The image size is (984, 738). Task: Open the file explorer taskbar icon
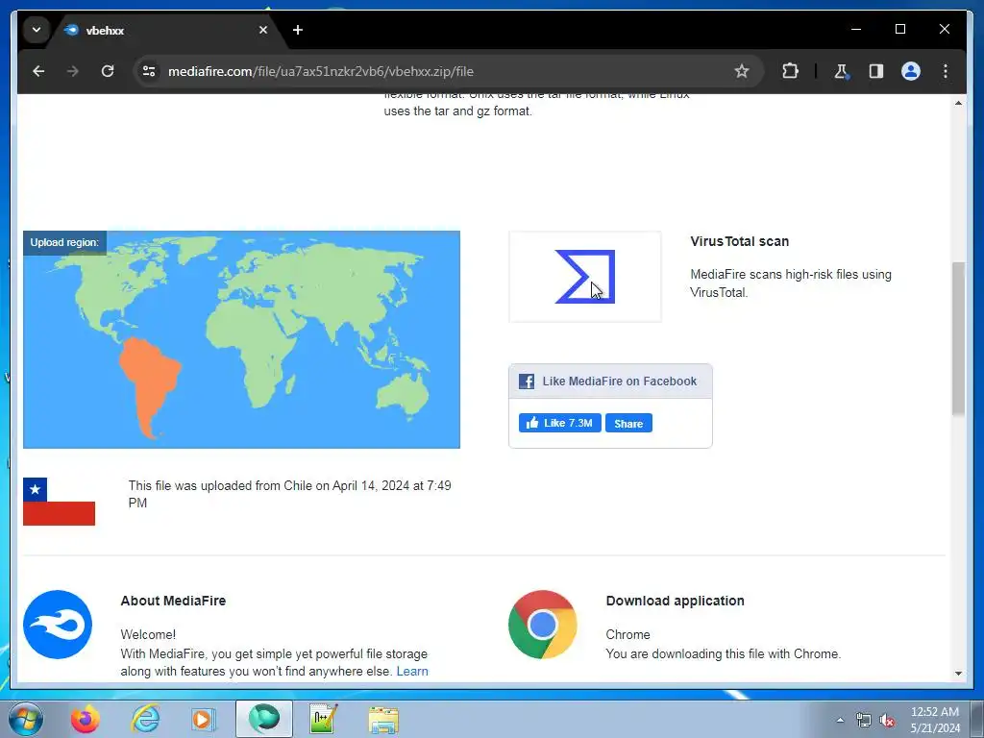pos(382,720)
